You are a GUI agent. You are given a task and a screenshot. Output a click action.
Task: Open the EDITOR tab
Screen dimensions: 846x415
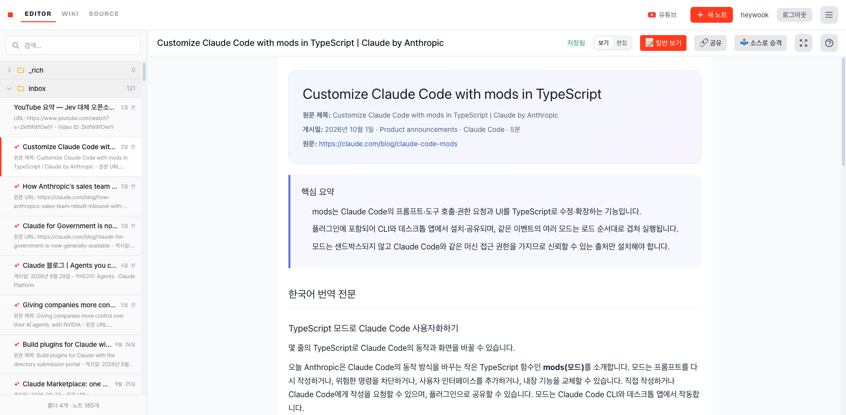point(38,14)
